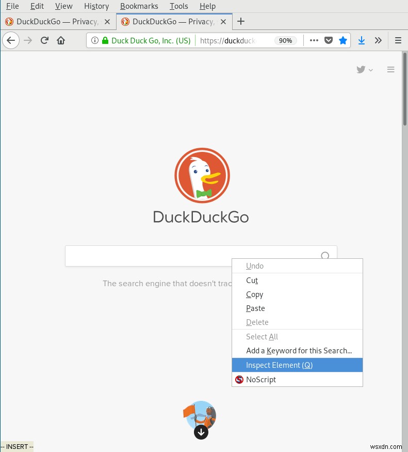408x452 pixels.
Task: Click the page vertical scrollbar thumb
Action: [405, 89]
